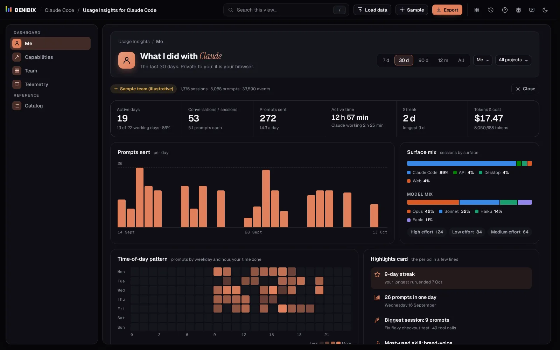The height and width of the screenshot is (350, 560).
Task: Focus the Search this view field
Action: pos(286,10)
